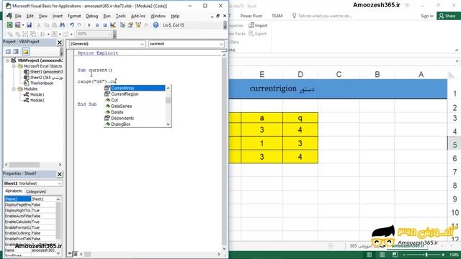461x259 pixels.
Task: Choose CurrentRegion from autocomplete list
Action: [x=125, y=94]
